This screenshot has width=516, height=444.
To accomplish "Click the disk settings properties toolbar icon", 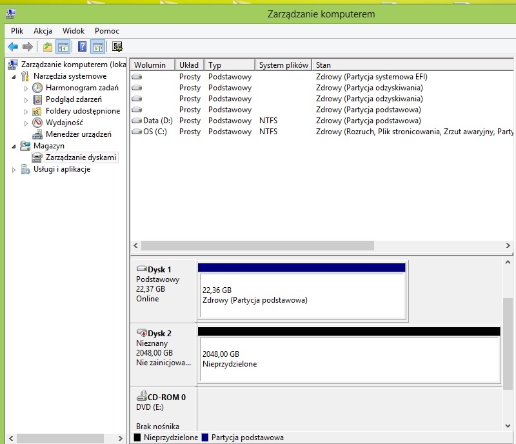I will coord(117,46).
